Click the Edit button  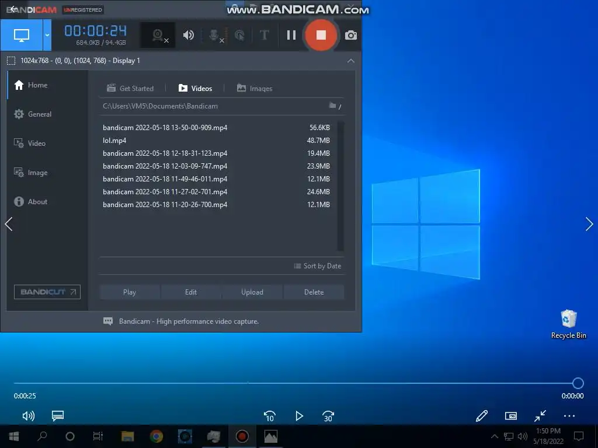click(x=191, y=292)
